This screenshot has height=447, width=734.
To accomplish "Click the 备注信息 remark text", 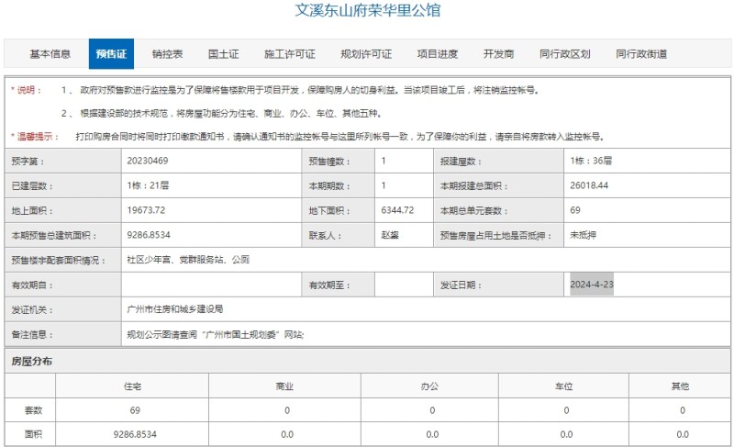I will (216, 334).
